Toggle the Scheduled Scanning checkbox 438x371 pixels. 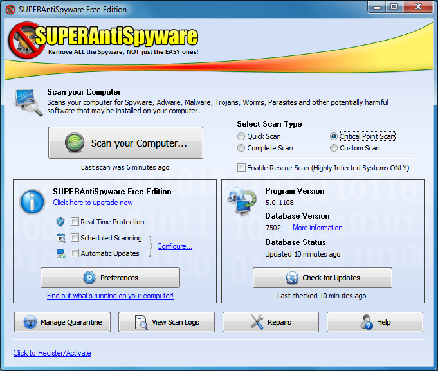pyautogui.click(x=75, y=238)
